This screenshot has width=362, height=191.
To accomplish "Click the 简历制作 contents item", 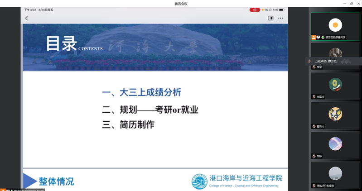I will 128,124.
